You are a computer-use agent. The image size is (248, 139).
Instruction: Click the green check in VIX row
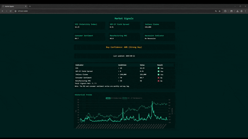(158, 68)
